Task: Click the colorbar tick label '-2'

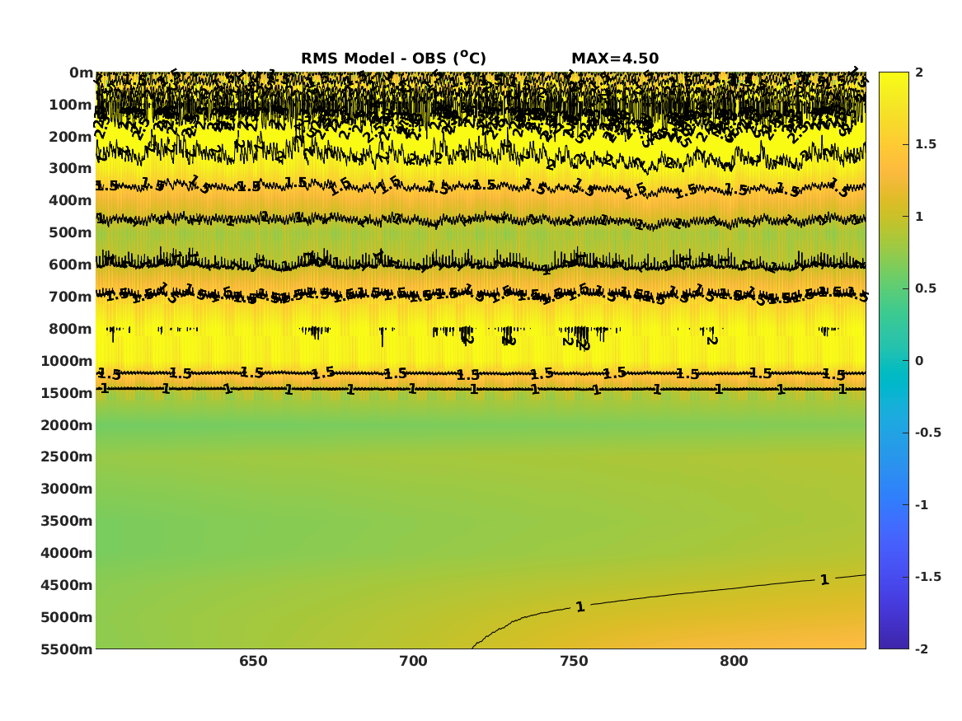Action: (x=922, y=648)
